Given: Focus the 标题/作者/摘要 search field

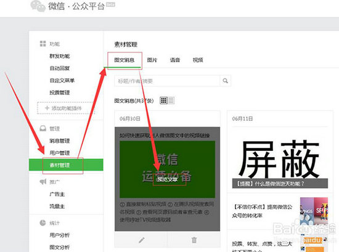Looking at the screenshot, I should point(167,81).
